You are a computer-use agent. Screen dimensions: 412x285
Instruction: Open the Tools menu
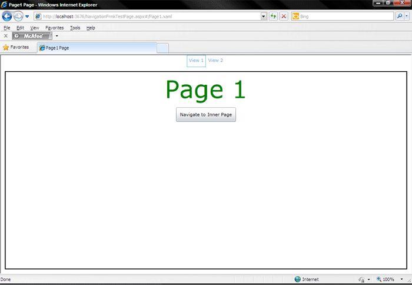(75, 28)
